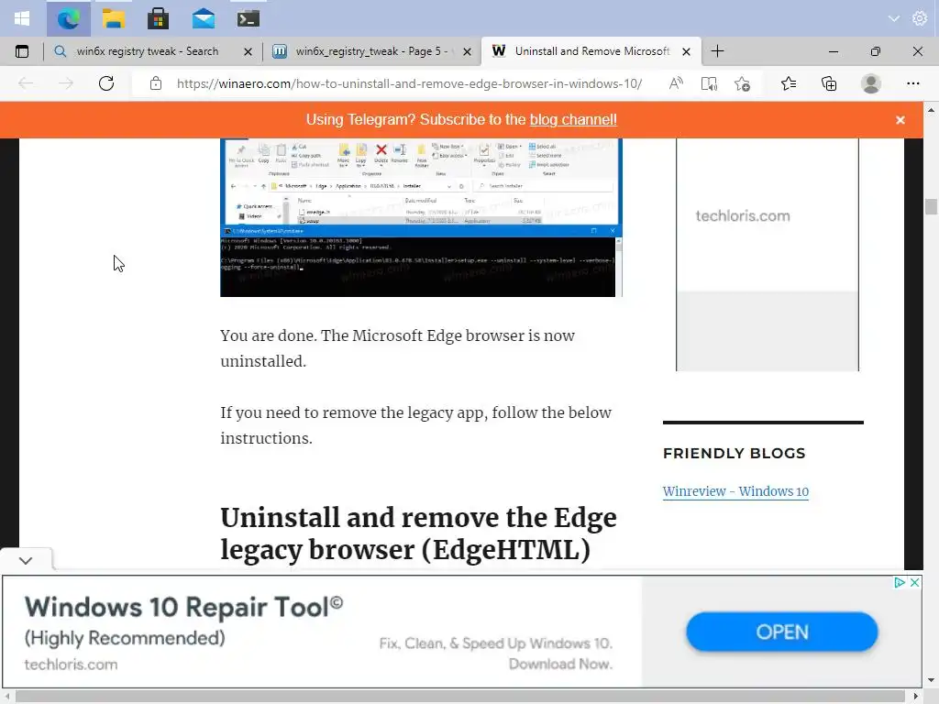Follow the blog channel link
939x704 pixels.
pyautogui.click(x=572, y=120)
